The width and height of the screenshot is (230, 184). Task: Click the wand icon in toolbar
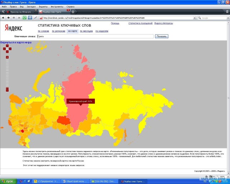(x=36, y=18)
